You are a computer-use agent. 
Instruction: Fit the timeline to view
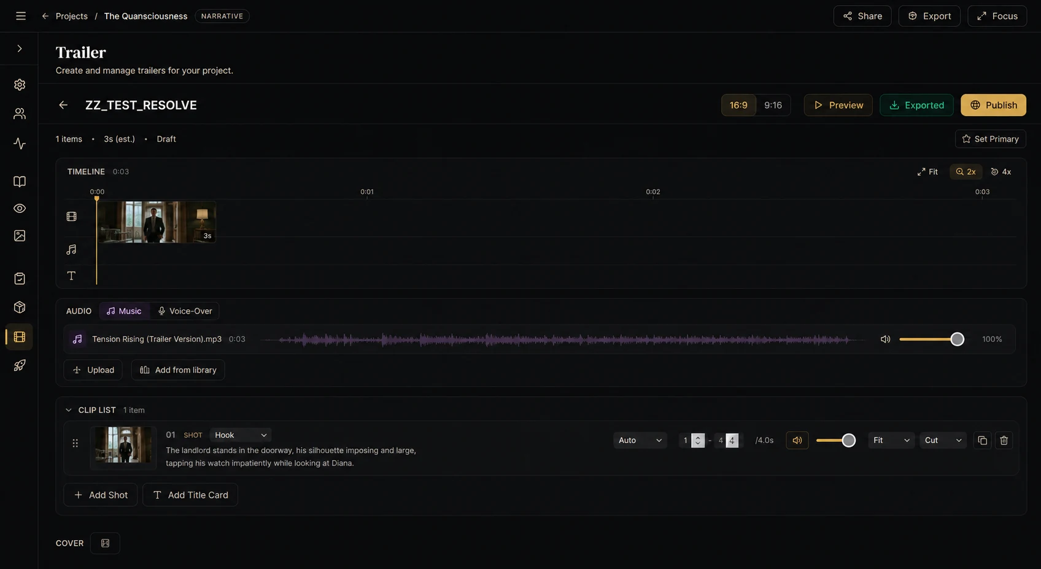[x=927, y=172]
